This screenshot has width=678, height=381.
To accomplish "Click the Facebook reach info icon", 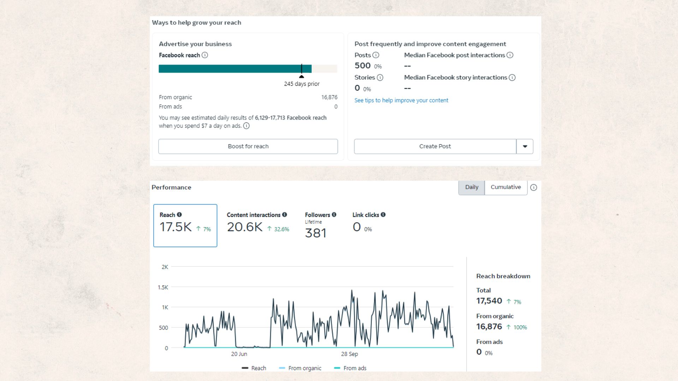I will [x=205, y=55].
